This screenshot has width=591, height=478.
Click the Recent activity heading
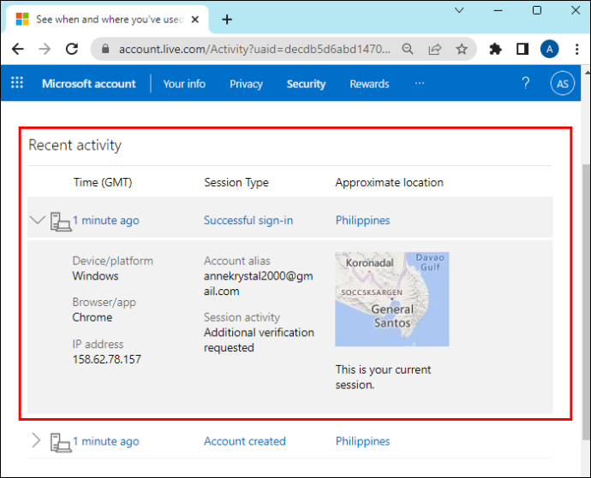[75, 145]
